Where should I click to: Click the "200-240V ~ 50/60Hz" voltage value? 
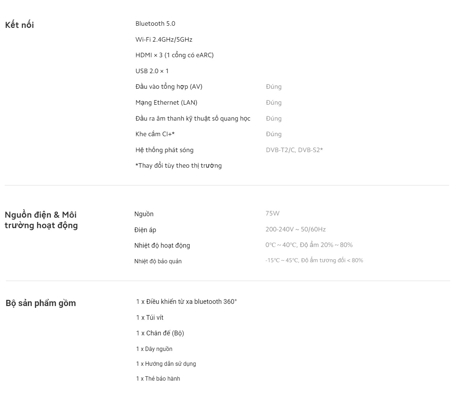tap(295, 229)
